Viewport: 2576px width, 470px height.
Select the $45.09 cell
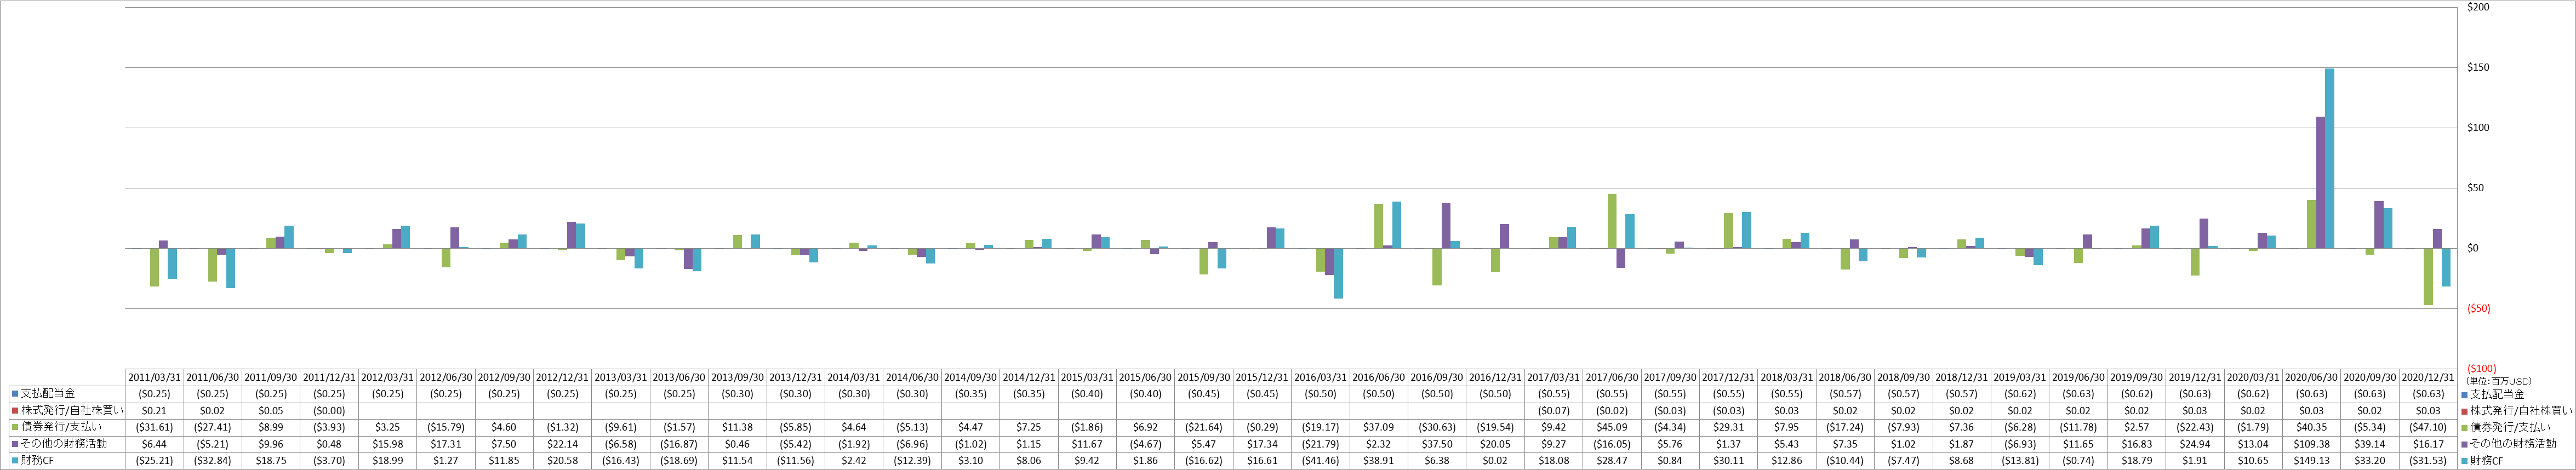pyautogui.click(x=1612, y=427)
